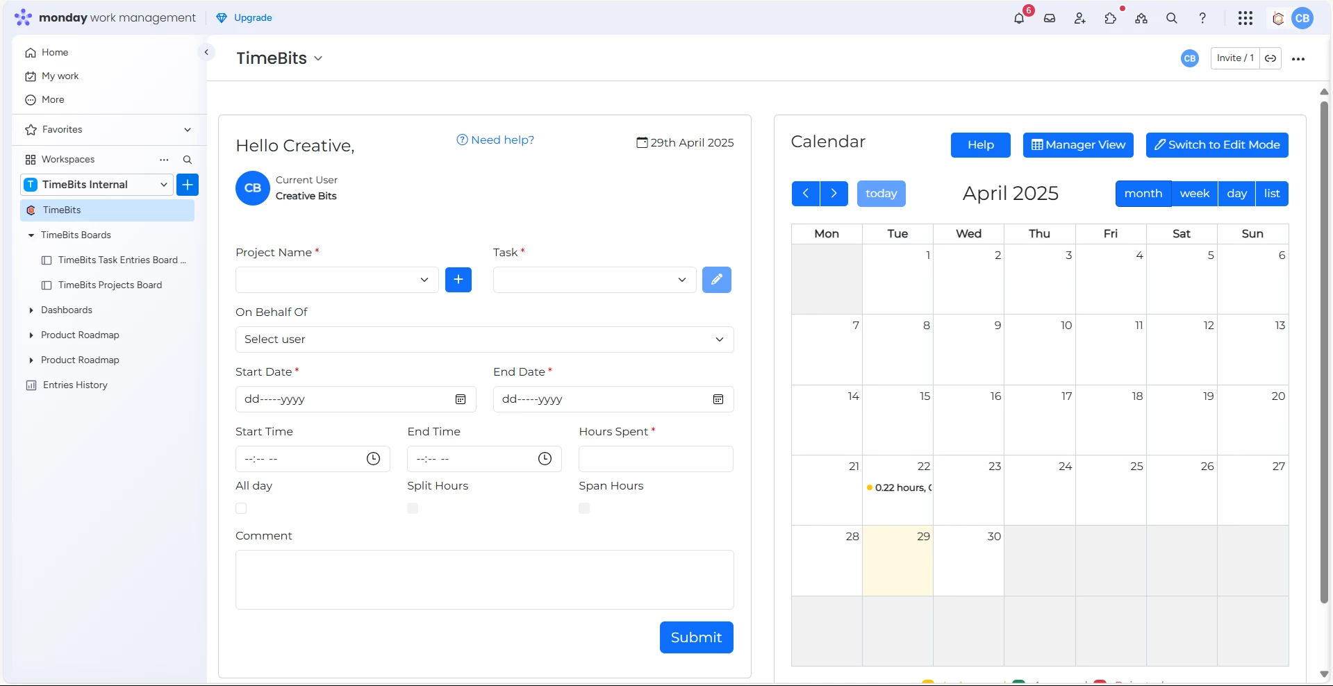Open the inbox tray icon
The width and height of the screenshot is (1333, 686).
(x=1050, y=19)
